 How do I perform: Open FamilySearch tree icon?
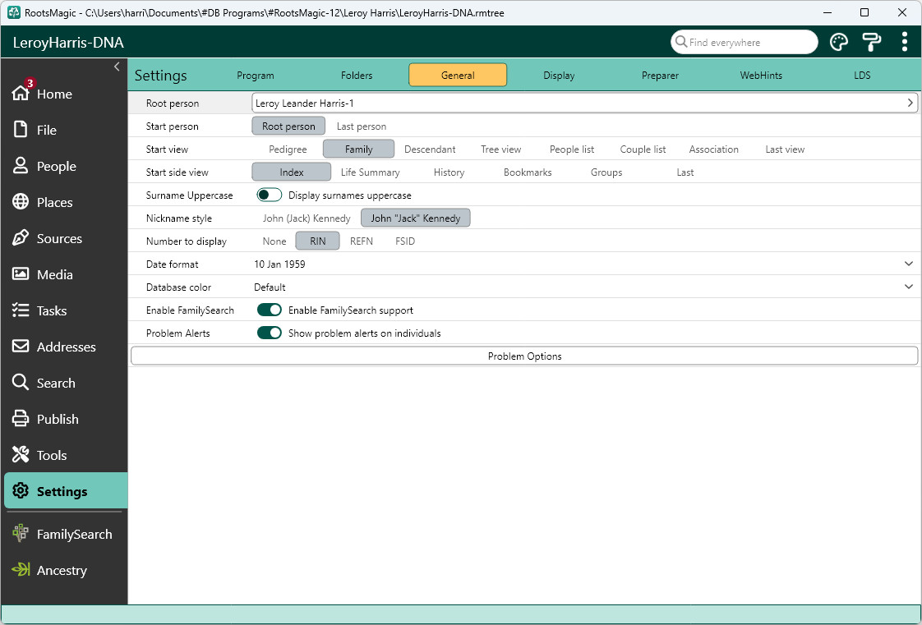(21, 533)
